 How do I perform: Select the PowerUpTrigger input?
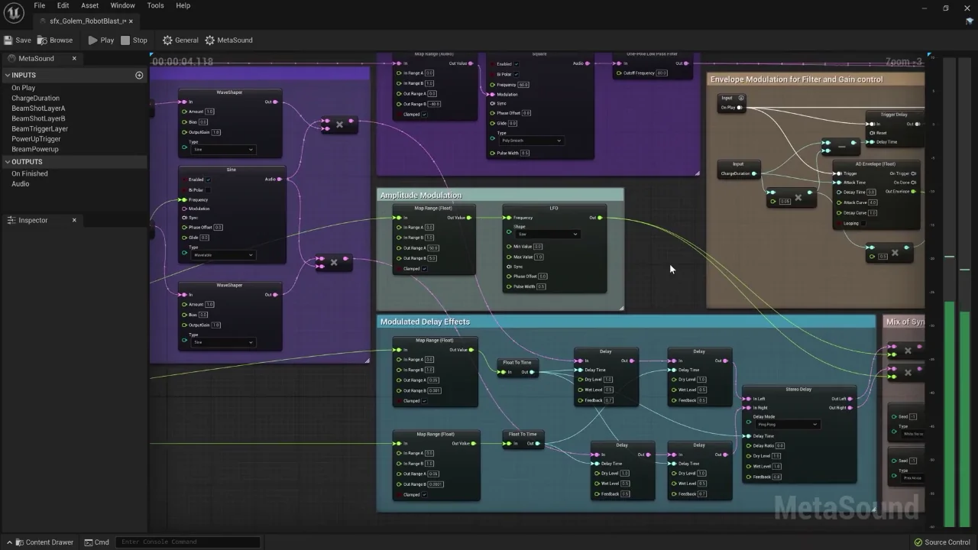click(x=36, y=139)
